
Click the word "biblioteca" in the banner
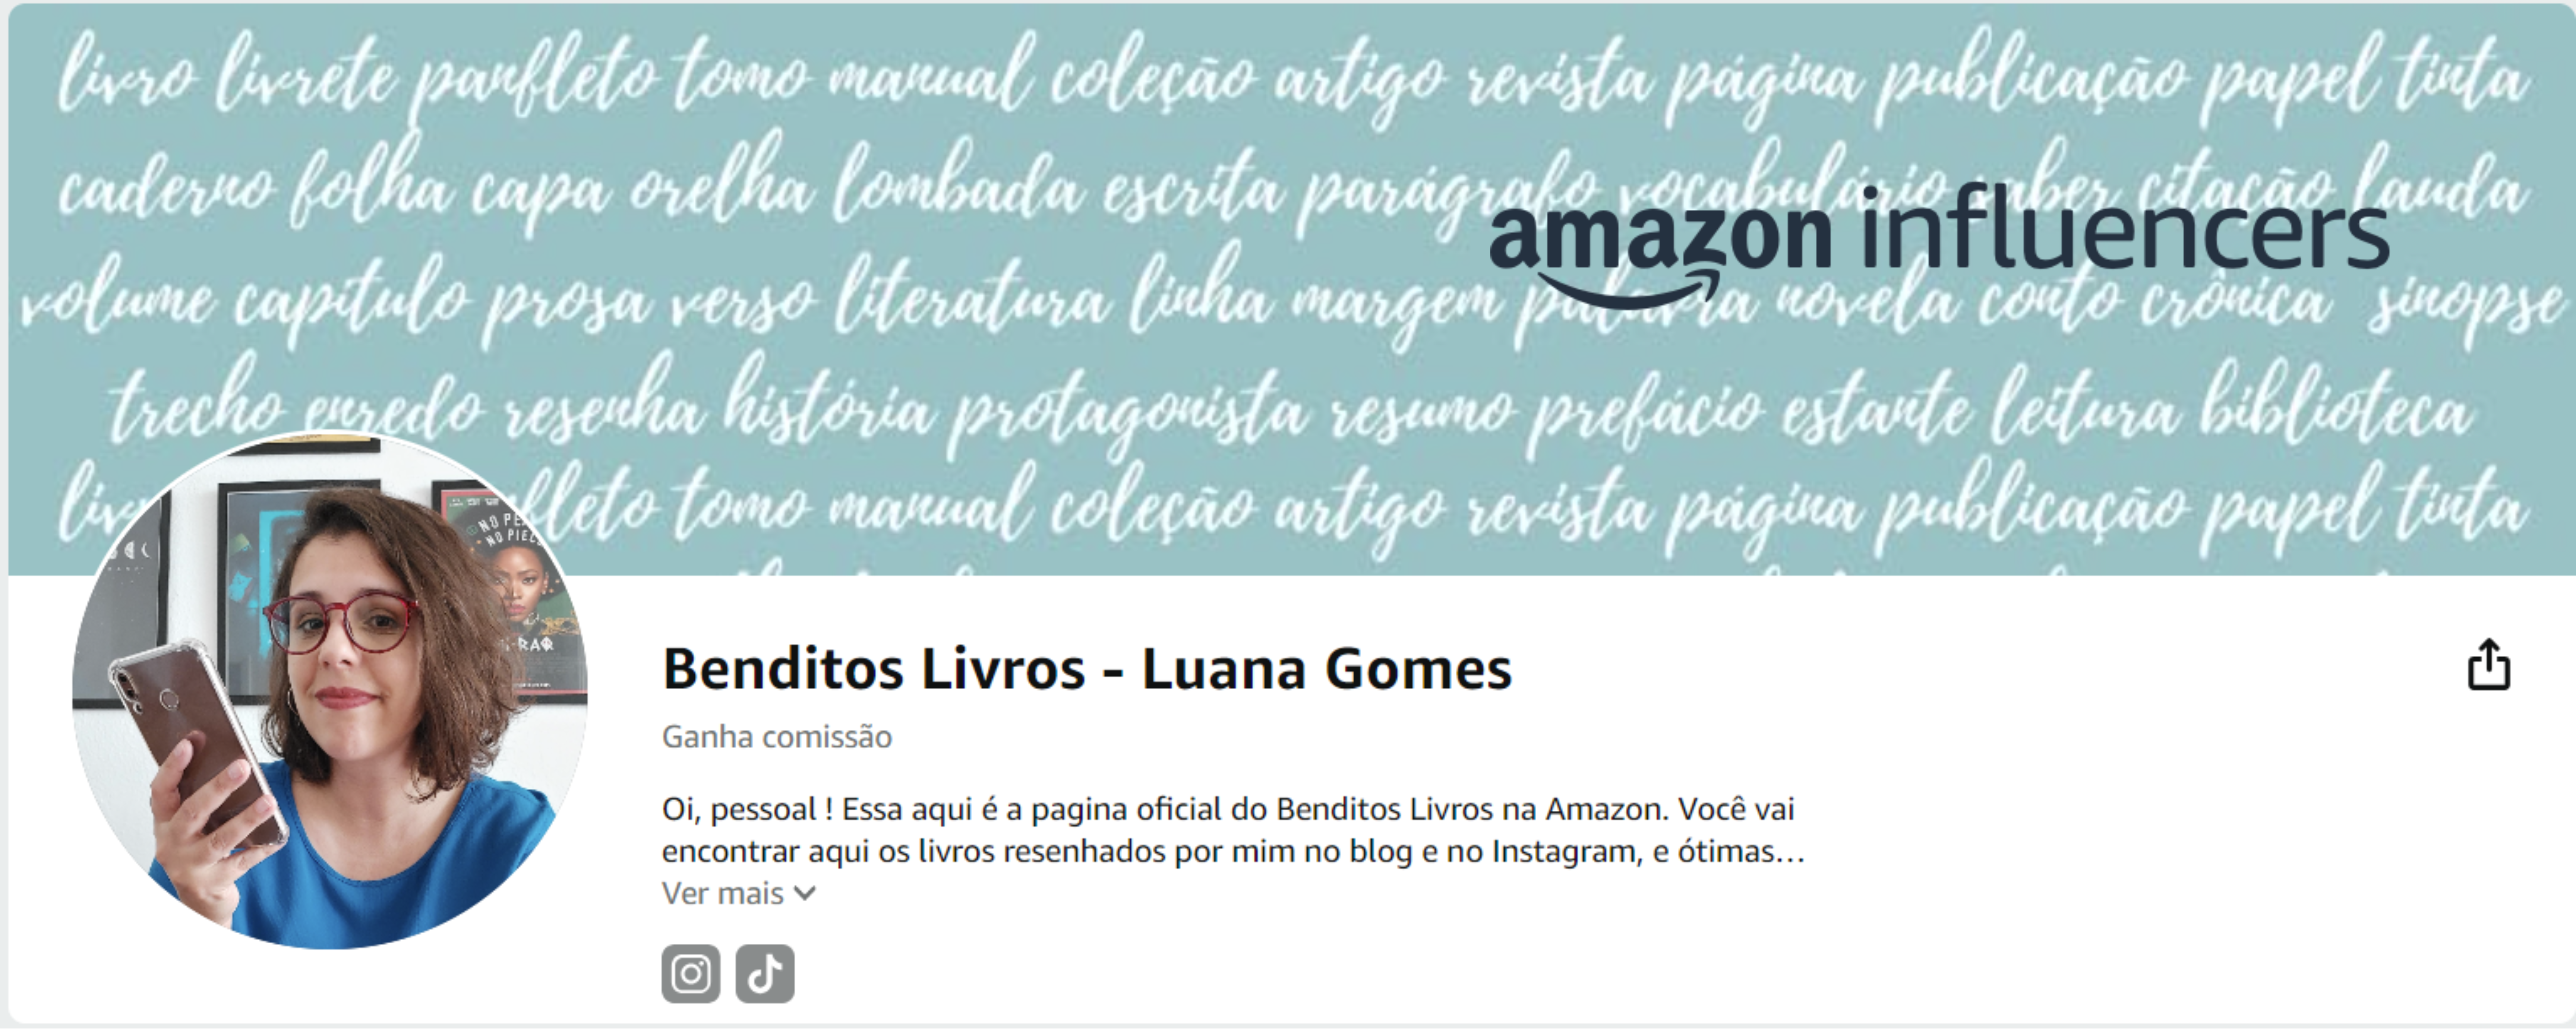(2335, 405)
